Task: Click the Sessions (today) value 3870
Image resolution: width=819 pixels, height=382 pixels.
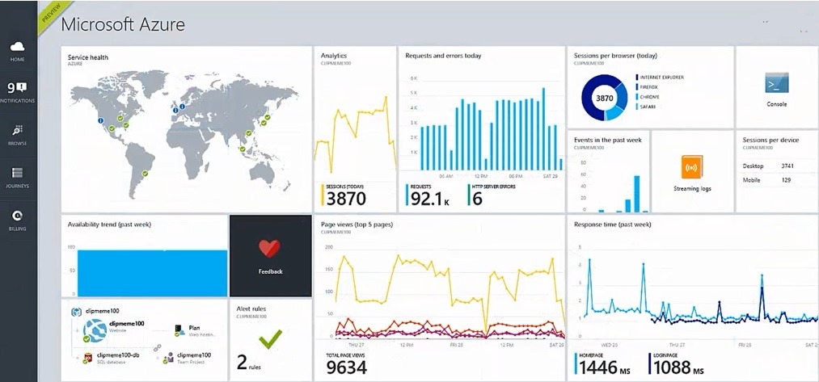Action: (x=345, y=199)
